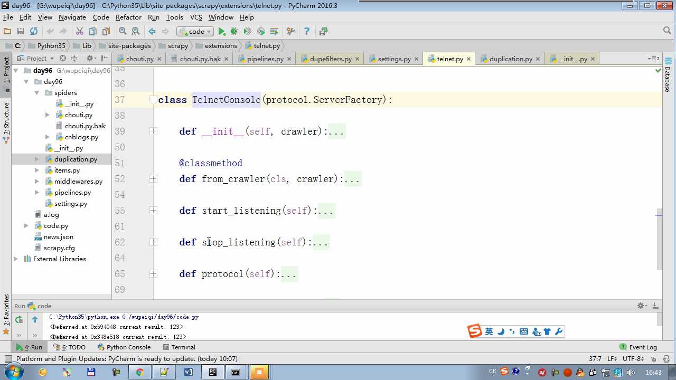Collapse the TelnetConsole class fold marker
This screenshot has width=676, height=380.
(x=153, y=100)
